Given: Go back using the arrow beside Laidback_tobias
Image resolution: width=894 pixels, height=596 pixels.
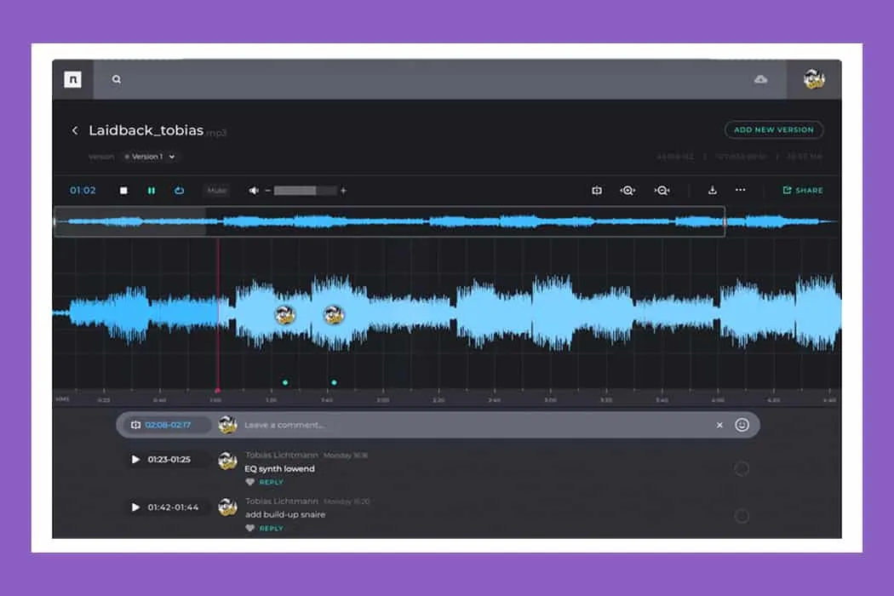Looking at the screenshot, I should pyautogui.click(x=75, y=129).
